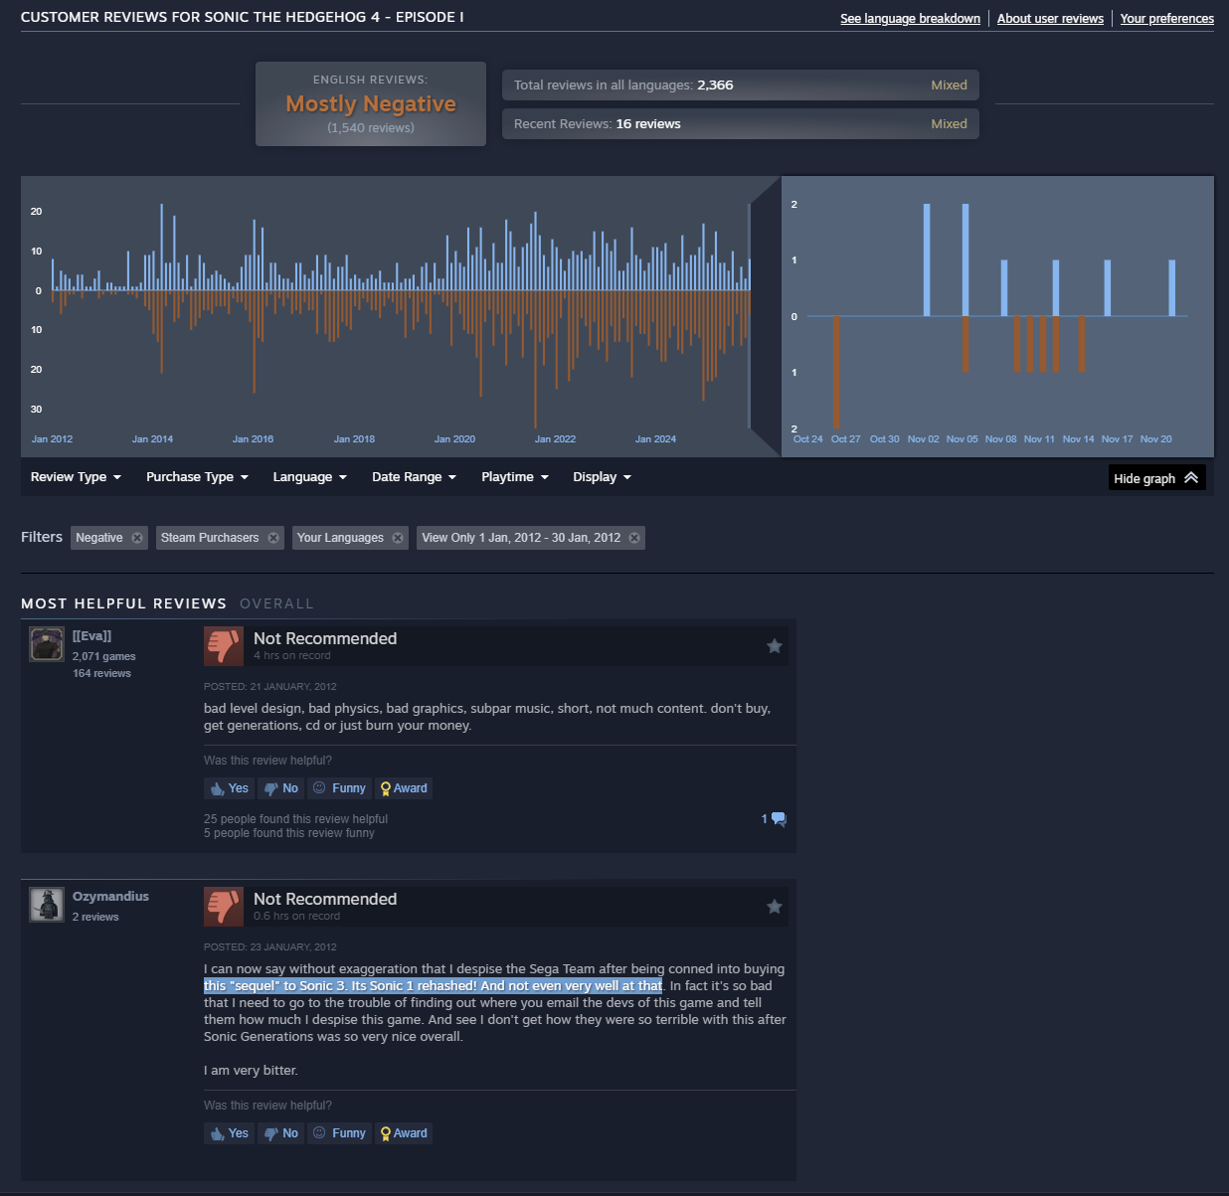The width and height of the screenshot is (1229, 1196).
Task: Open the Ozymandius username link
Action: pos(110,897)
